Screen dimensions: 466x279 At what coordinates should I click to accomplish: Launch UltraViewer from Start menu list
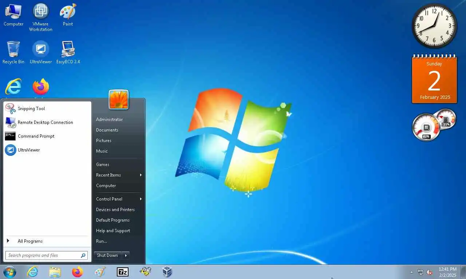[47, 150]
